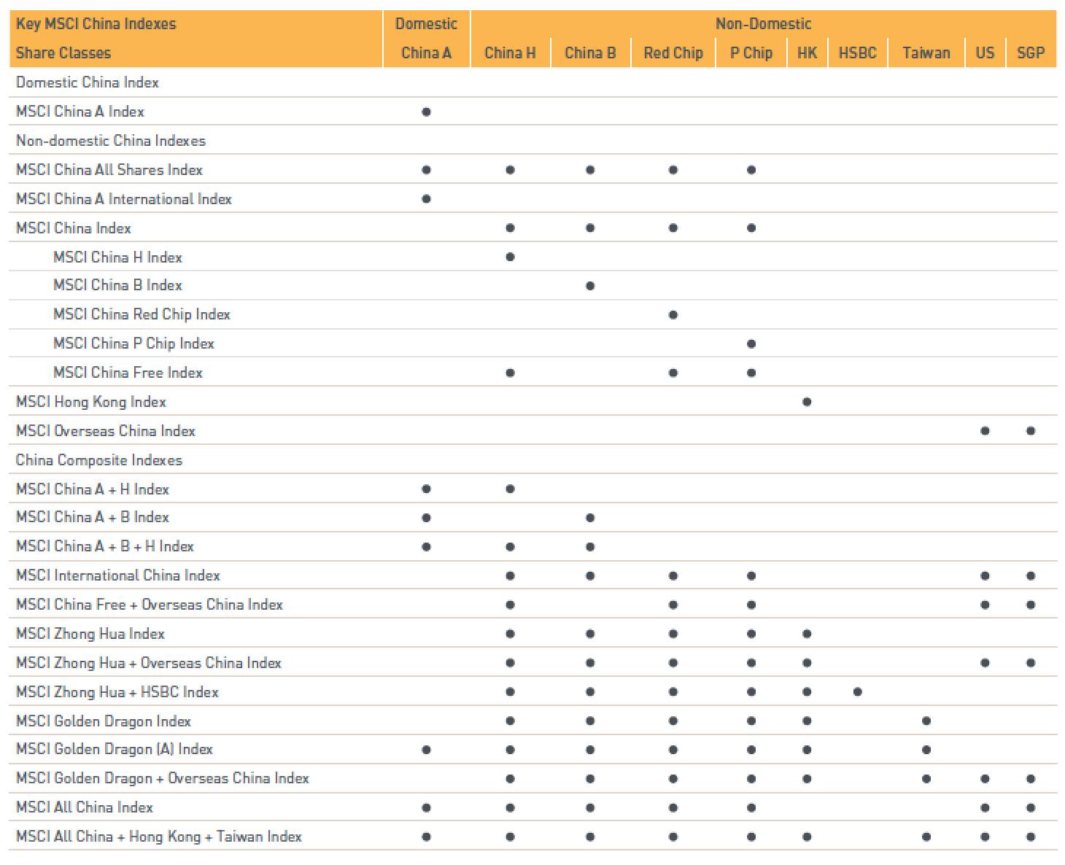Click the 'Red Chip' column header
The height and width of the screenshot is (865, 1065).
(673, 53)
